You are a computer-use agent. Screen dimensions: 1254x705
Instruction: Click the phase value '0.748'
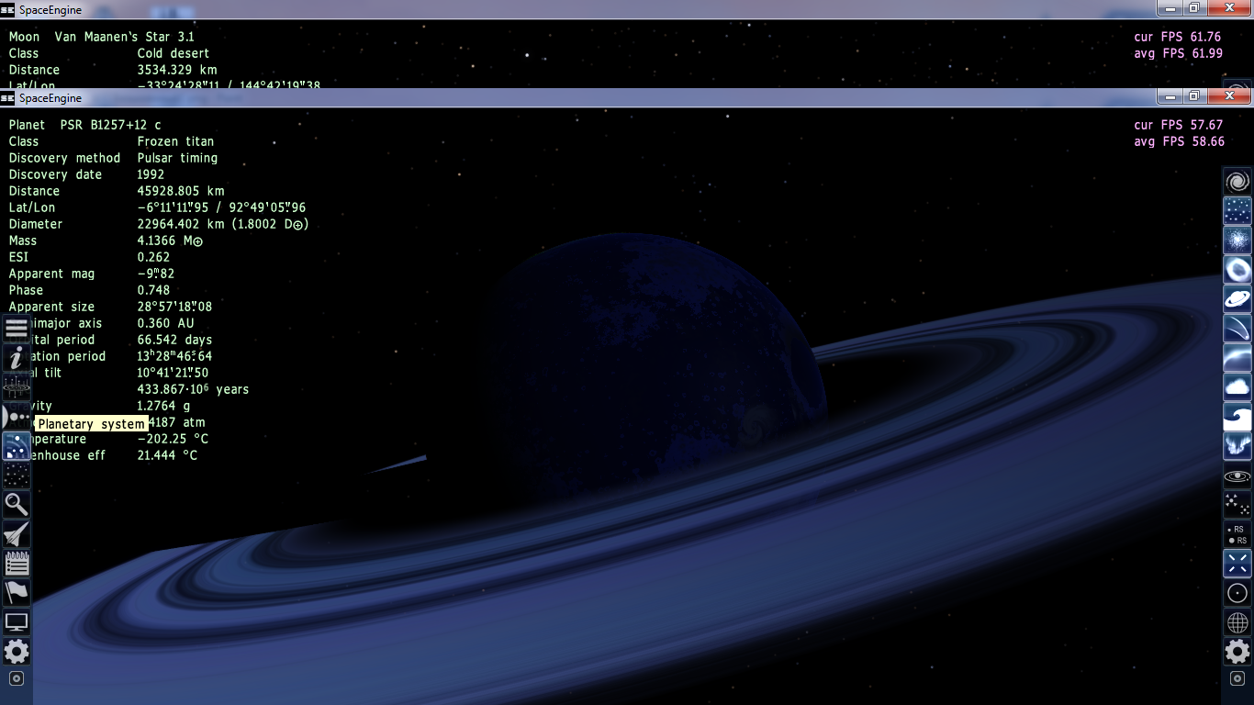(x=153, y=290)
